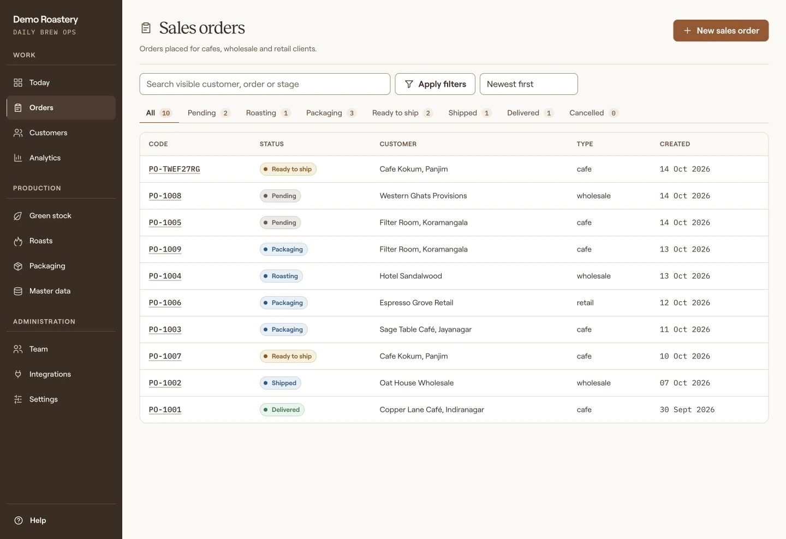Viewport: 786px width, 539px height.
Task: Switch to the Packaging status tab
Action: [x=331, y=113]
